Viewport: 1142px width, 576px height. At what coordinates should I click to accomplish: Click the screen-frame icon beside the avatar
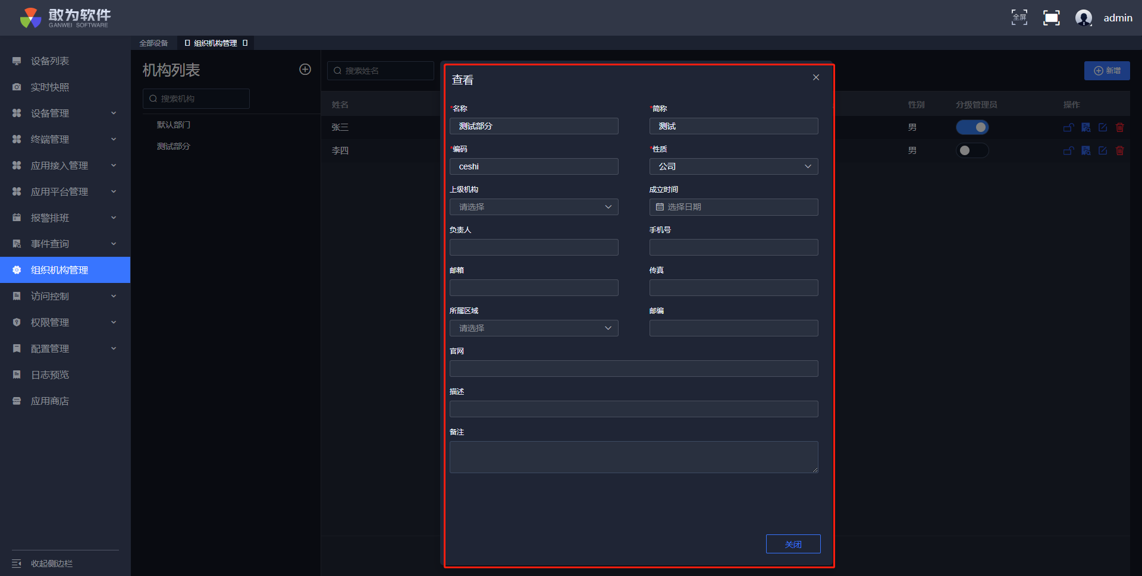pyautogui.click(x=1051, y=18)
